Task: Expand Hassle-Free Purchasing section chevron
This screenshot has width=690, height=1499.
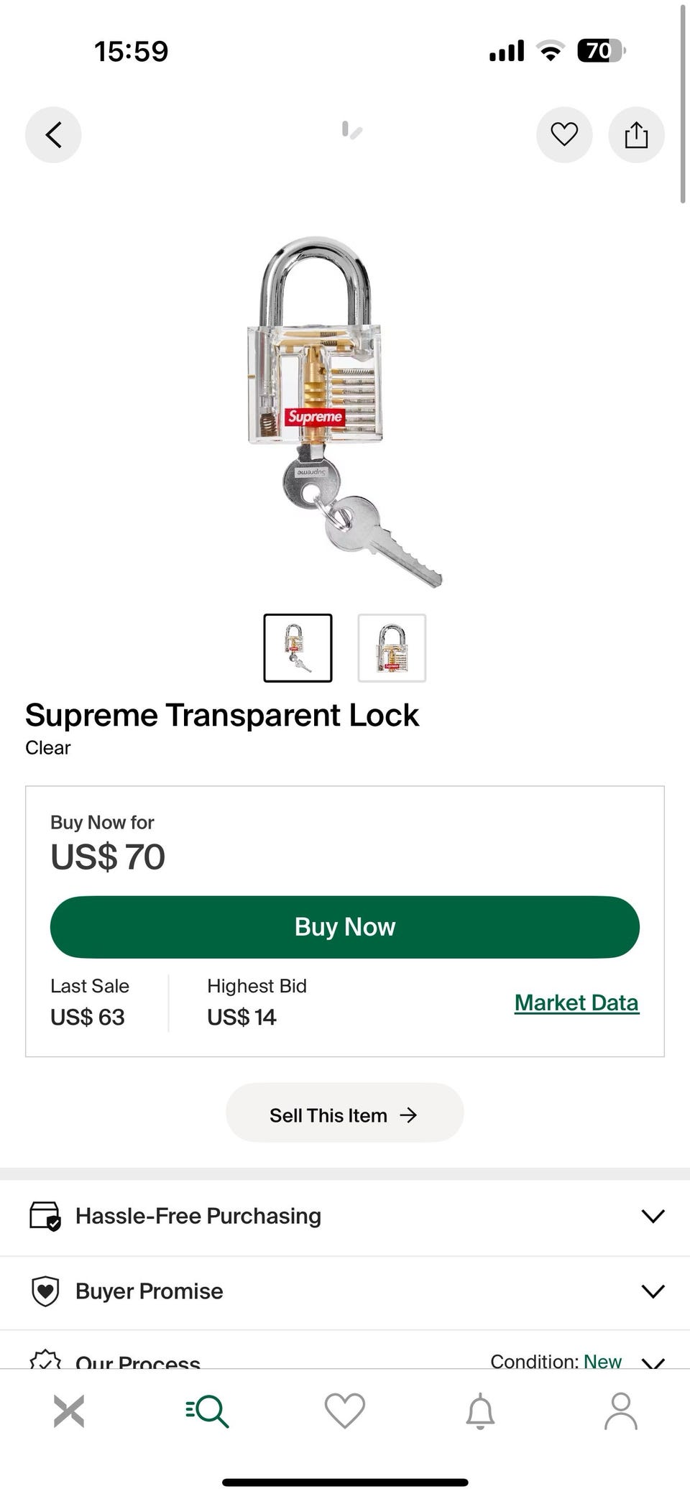Action: 653,1216
